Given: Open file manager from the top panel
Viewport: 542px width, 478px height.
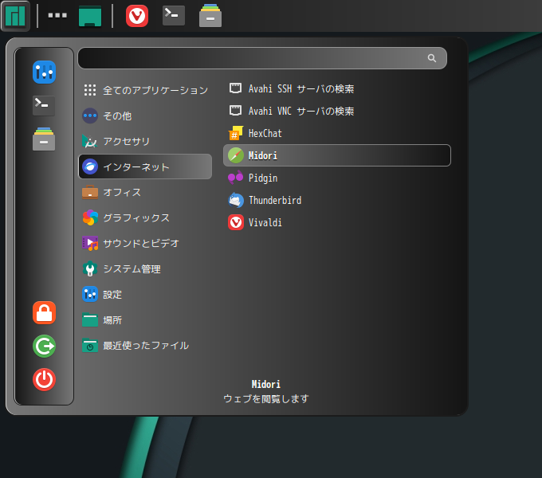Looking at the screenshot, I should click(210, 16).
